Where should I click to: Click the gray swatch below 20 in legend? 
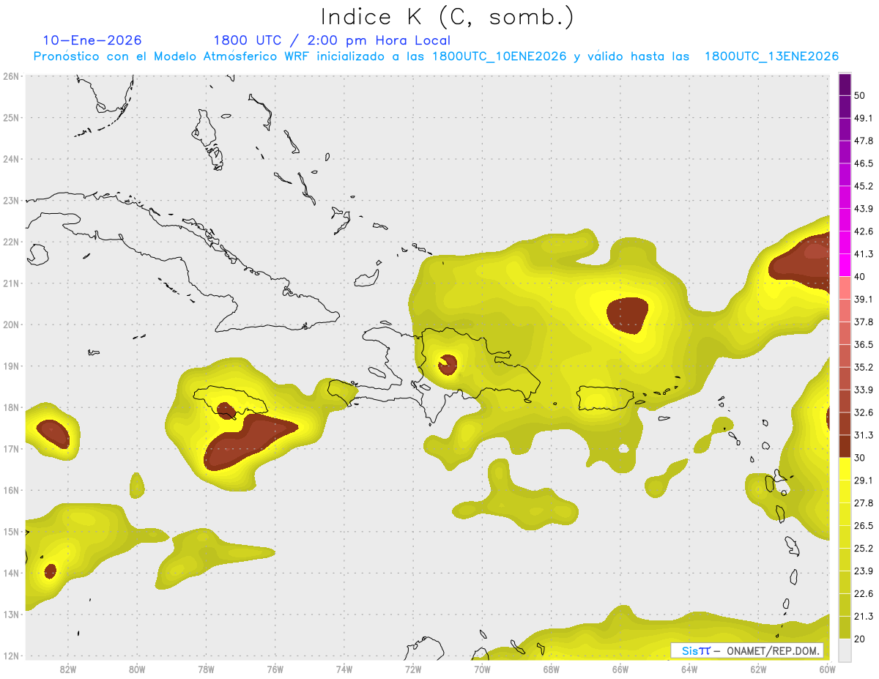click(x=845, y=649)
